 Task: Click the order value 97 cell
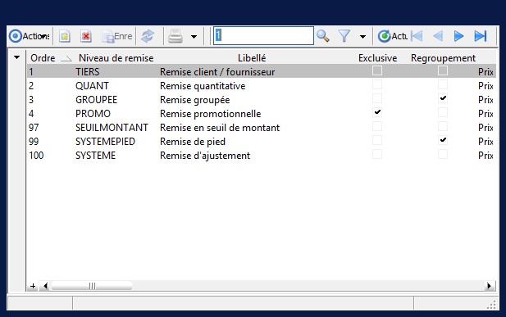click(34, 128)
